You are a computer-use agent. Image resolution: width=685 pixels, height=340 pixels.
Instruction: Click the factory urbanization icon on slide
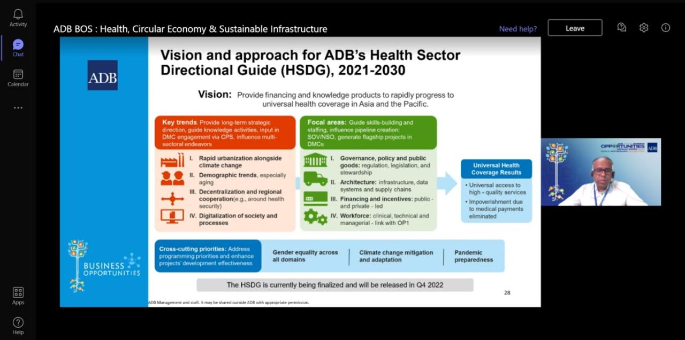[172, 161]
